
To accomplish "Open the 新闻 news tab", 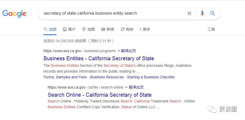I will 108,29.
